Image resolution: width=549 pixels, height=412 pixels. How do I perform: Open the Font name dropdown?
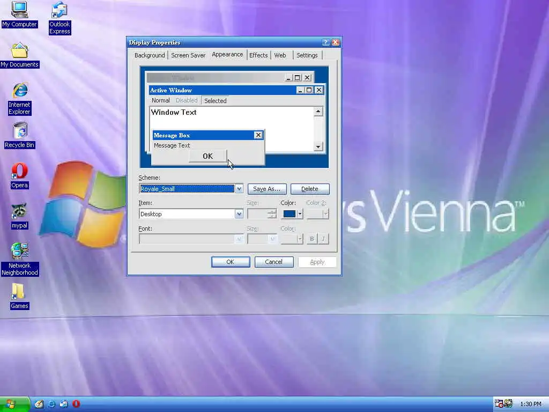239,239
